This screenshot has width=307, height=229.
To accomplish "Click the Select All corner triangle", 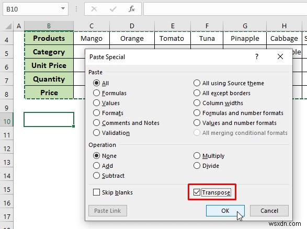I will [x=8, y=26].
